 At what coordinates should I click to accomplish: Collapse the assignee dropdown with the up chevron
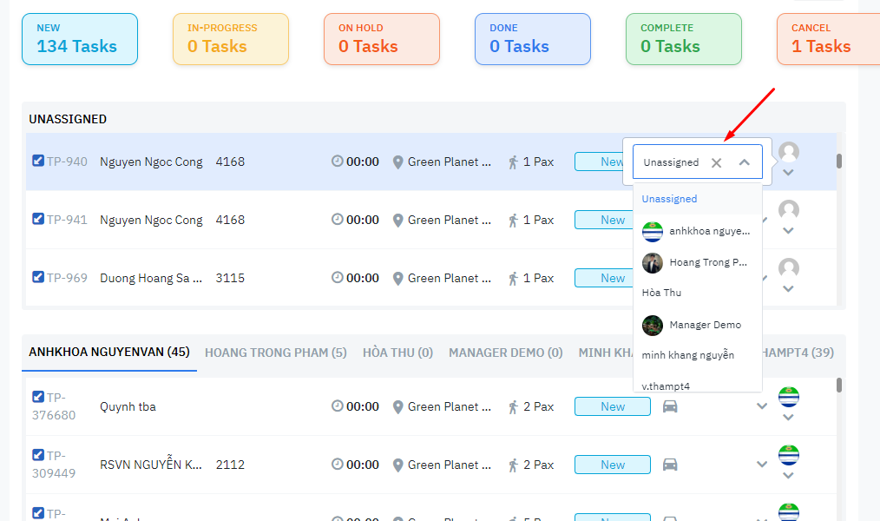tap(745, 162)
